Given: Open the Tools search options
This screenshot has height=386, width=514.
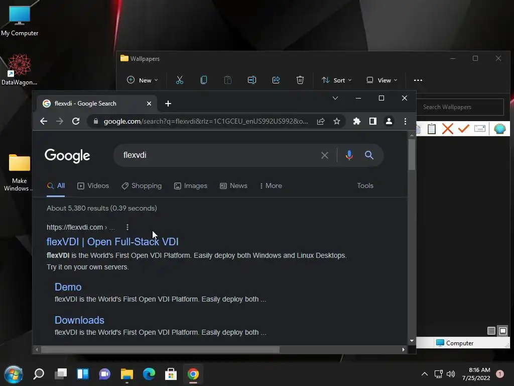Looking at the screenshot, I should click(x=365, y=186).
